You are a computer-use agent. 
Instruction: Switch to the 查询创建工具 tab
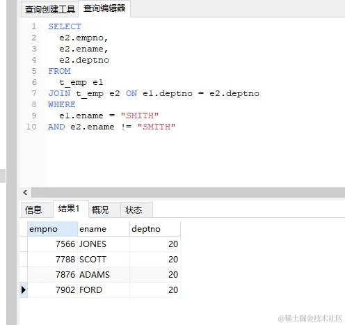click(49, 9)
